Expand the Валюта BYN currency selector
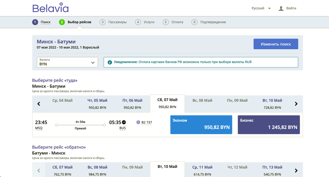329x177 pixels. (67, 62)
